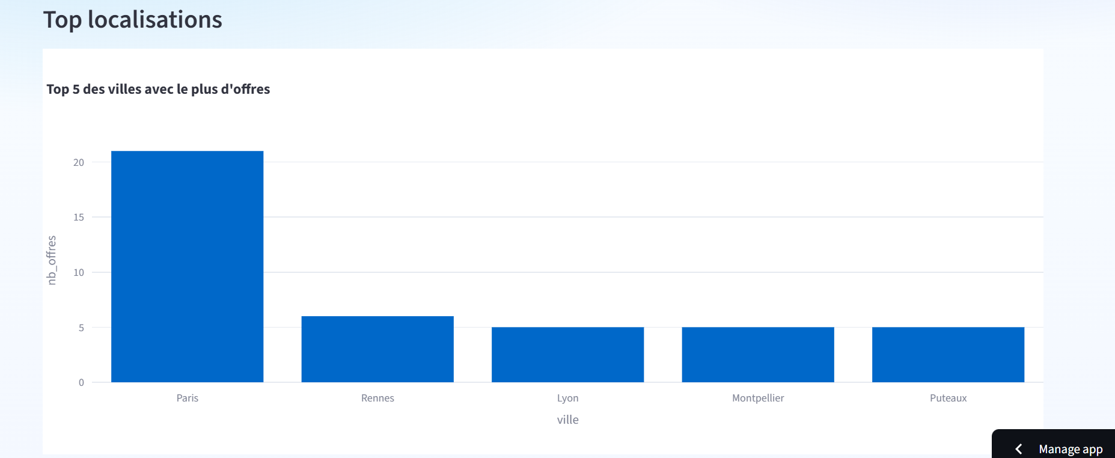Select the Rennes bar

377,349
